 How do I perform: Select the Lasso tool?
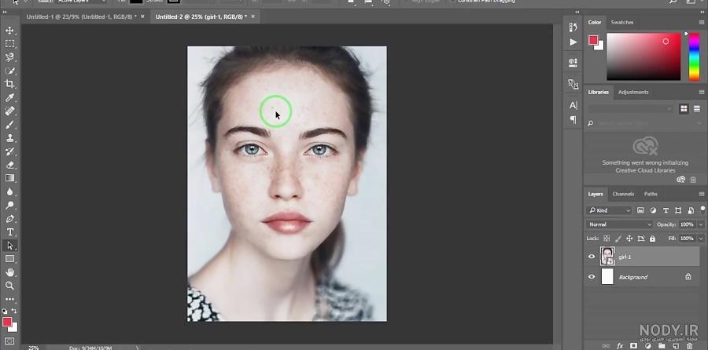(9, 57)
